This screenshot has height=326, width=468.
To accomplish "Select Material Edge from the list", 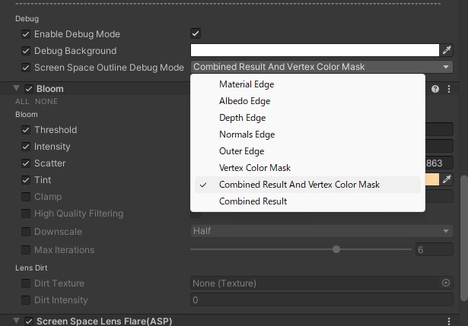I will pos(247,84).
